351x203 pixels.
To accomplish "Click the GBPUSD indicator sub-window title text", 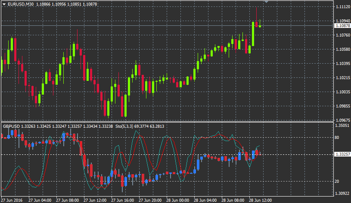I will click(x=12, y=126).
